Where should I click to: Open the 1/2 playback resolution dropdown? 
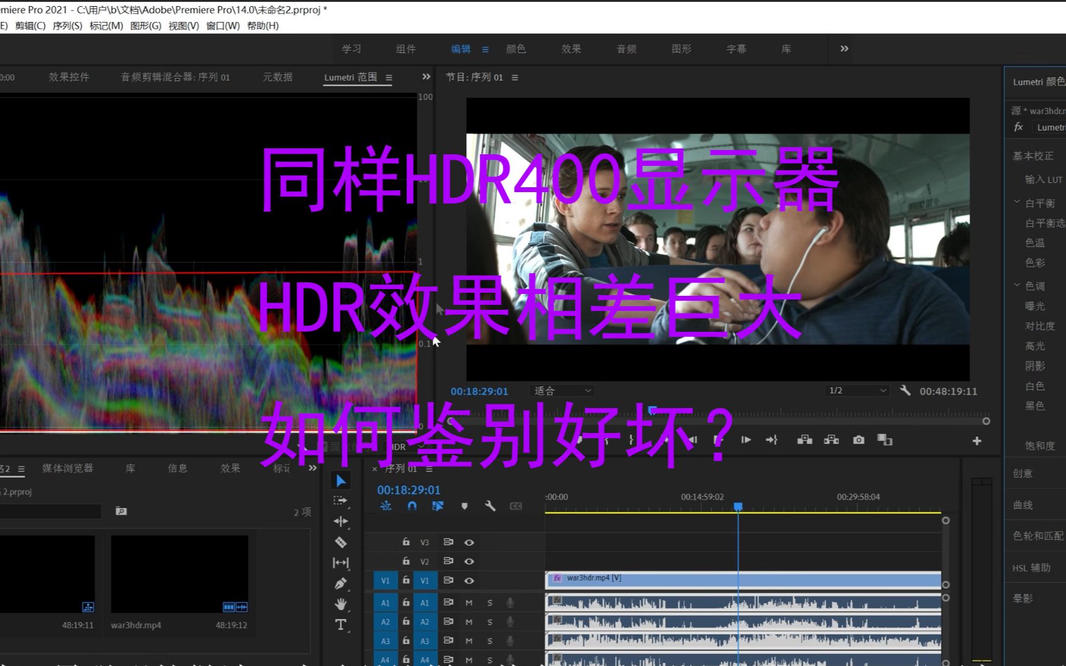coord(856,390)
